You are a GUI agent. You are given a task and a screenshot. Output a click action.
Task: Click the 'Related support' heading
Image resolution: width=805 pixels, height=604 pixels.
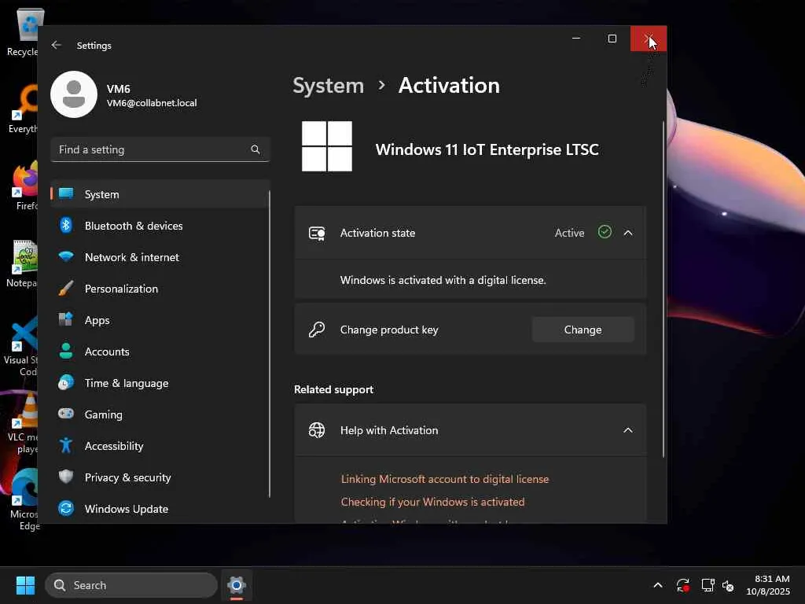333,389
